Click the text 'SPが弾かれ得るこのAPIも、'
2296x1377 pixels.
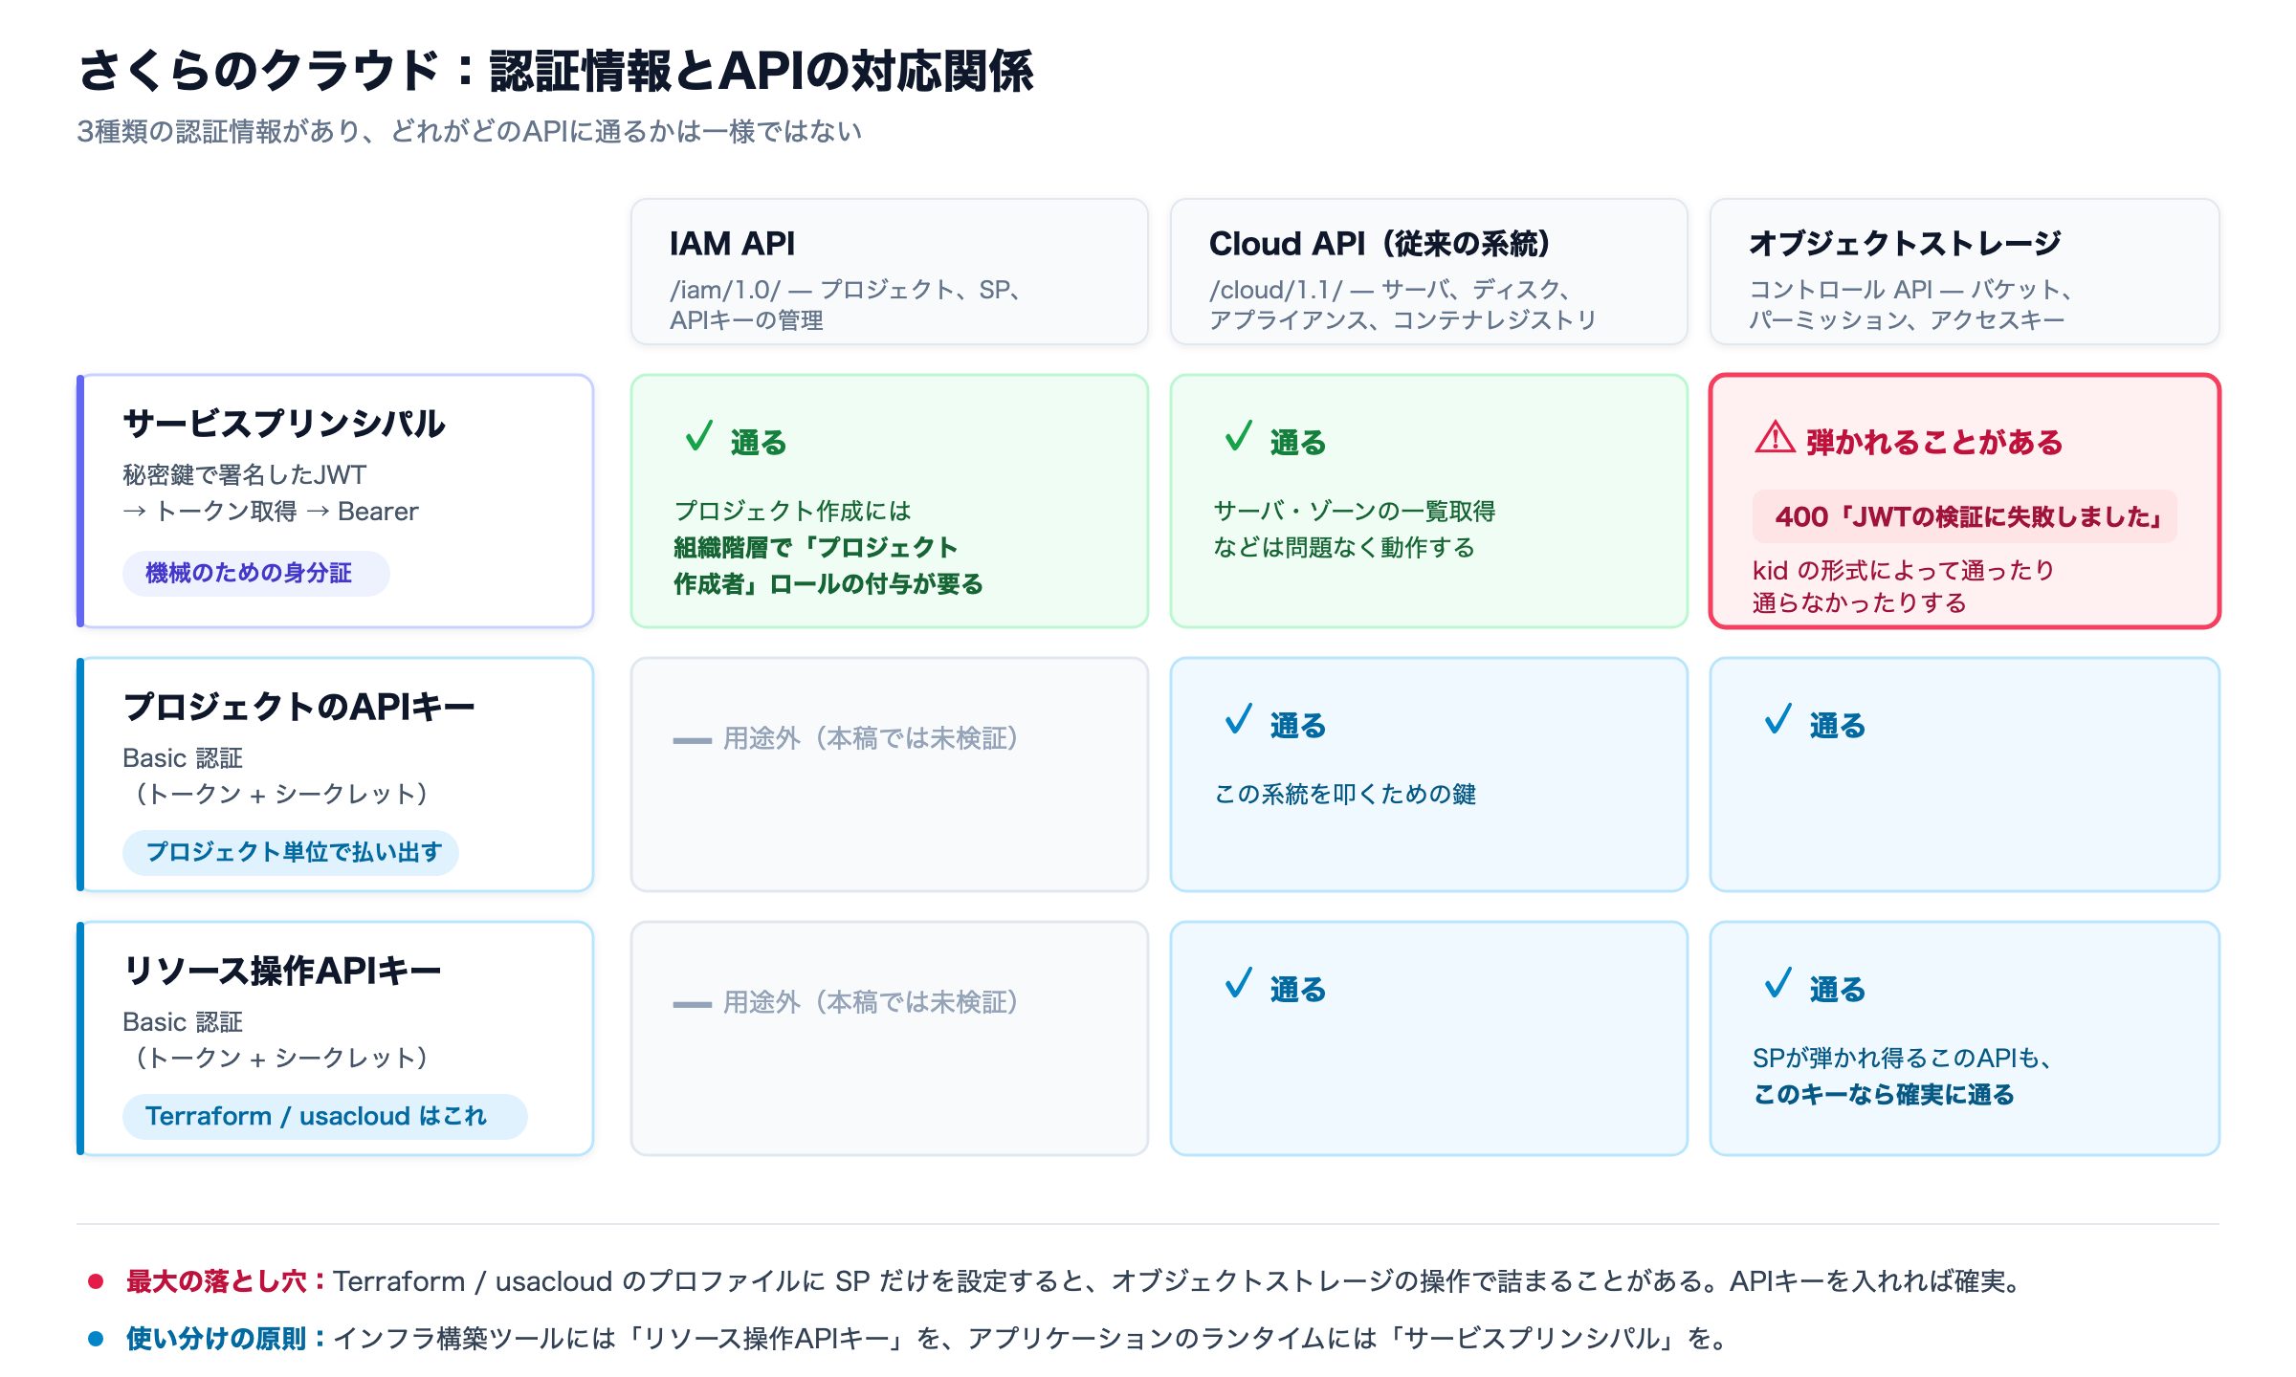coord(1902,1058)
